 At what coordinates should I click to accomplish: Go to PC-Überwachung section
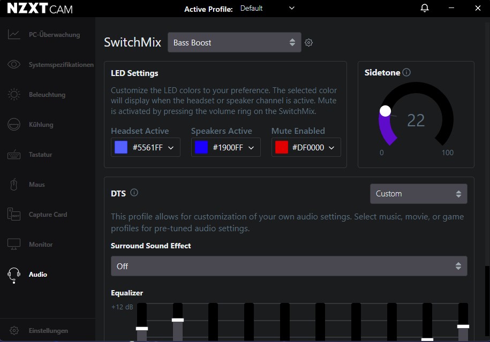pyautogui.click(x=55, y=35)
